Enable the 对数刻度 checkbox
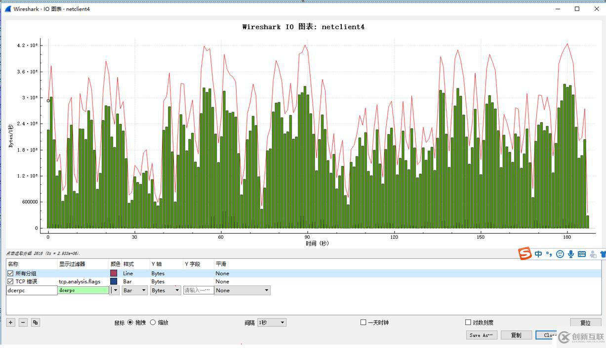 coord(468,322)
